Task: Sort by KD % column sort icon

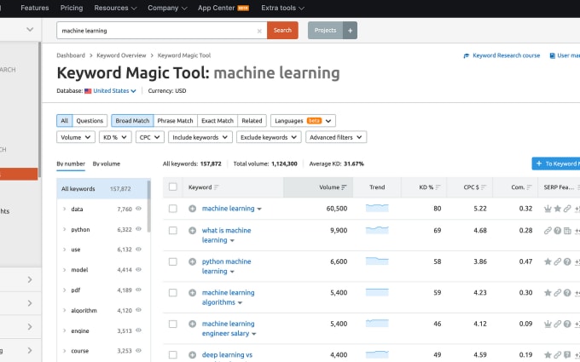Action: coord(438,187)
